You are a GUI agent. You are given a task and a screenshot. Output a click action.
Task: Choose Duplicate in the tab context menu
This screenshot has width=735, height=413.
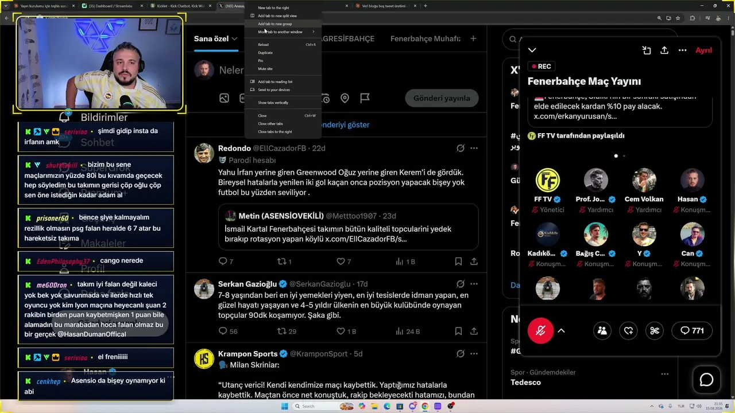pos(282,53)
